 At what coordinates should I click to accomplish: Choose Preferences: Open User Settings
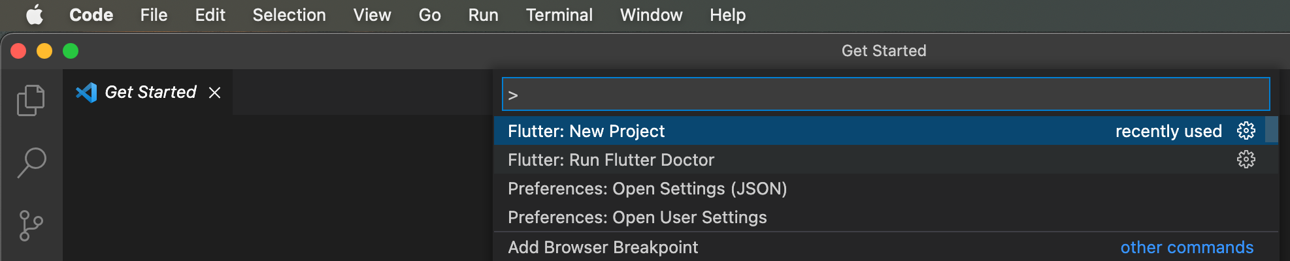pos(637,217)
